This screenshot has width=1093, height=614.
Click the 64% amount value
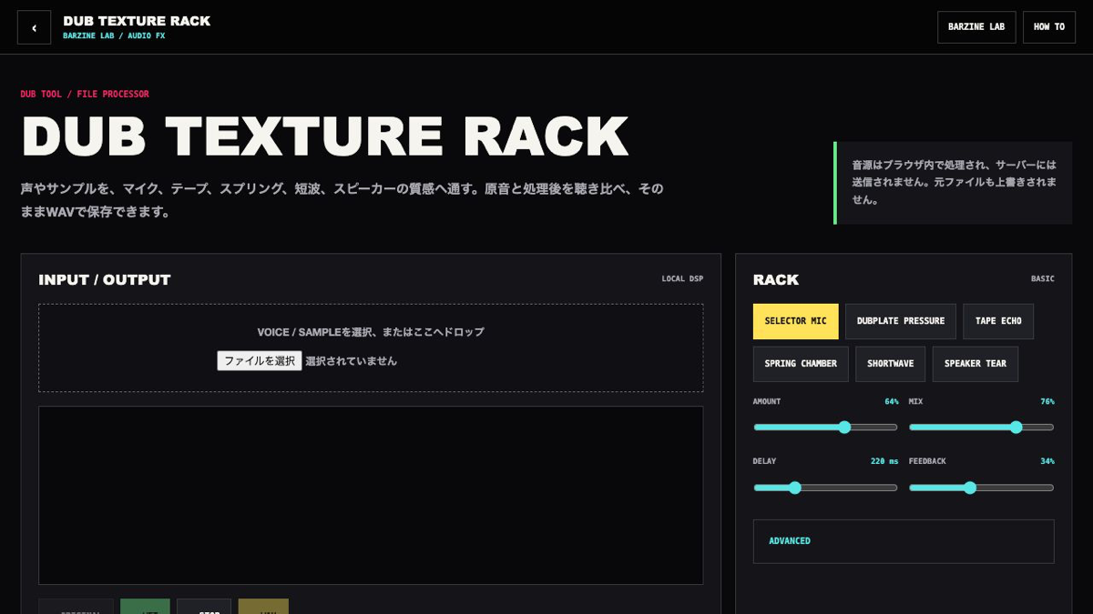(891, 401)
